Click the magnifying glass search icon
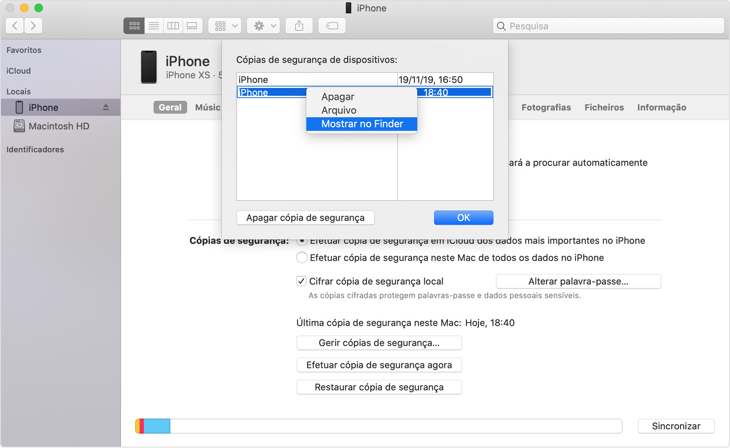The image size is (730, 448). [501, 26]
